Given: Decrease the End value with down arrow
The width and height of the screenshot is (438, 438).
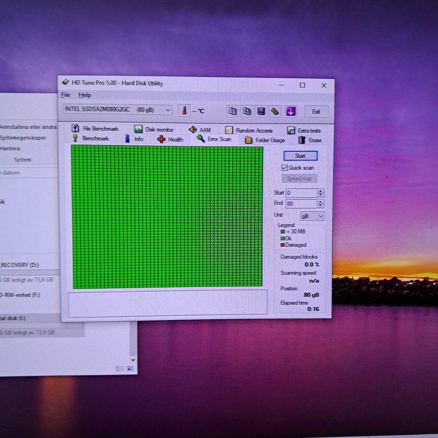Looking at the screenshot, I should [321, 205].
